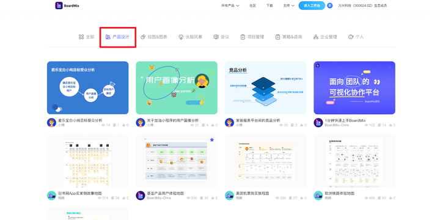
Task: Open the purple 面向团队的可视化协作平台 thumbnail
Action: pyautogui.click(x=354, y=88)
